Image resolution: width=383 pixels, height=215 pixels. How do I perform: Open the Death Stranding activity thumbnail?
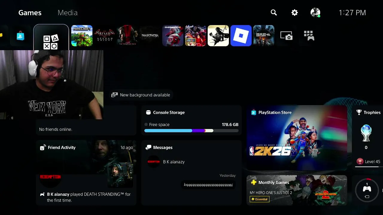120,175
